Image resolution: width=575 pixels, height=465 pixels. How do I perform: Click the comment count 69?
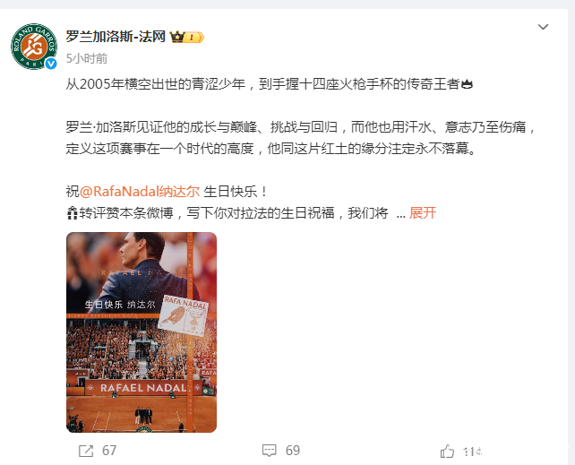[x=293, y=451]
